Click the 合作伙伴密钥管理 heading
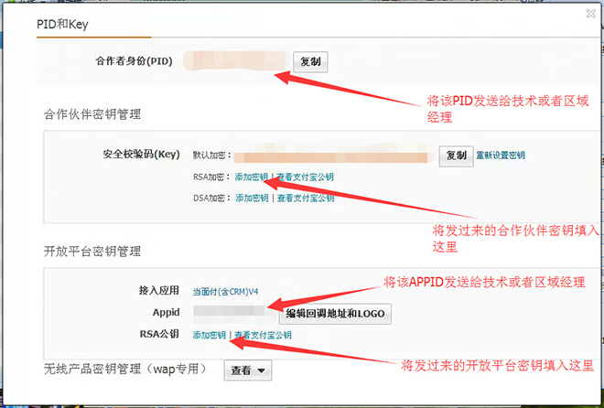604x408 pixels. [x=92, y=114]
